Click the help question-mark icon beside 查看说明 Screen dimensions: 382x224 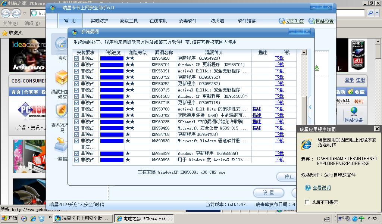click(308, 188)
